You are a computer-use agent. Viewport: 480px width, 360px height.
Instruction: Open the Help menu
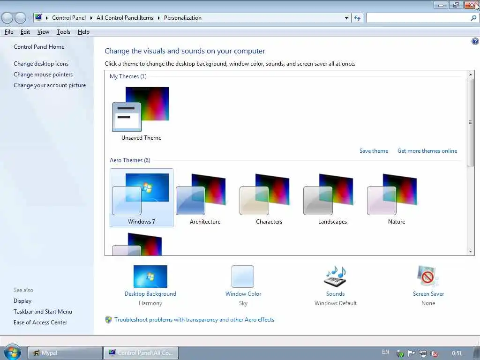click(83, 32)
